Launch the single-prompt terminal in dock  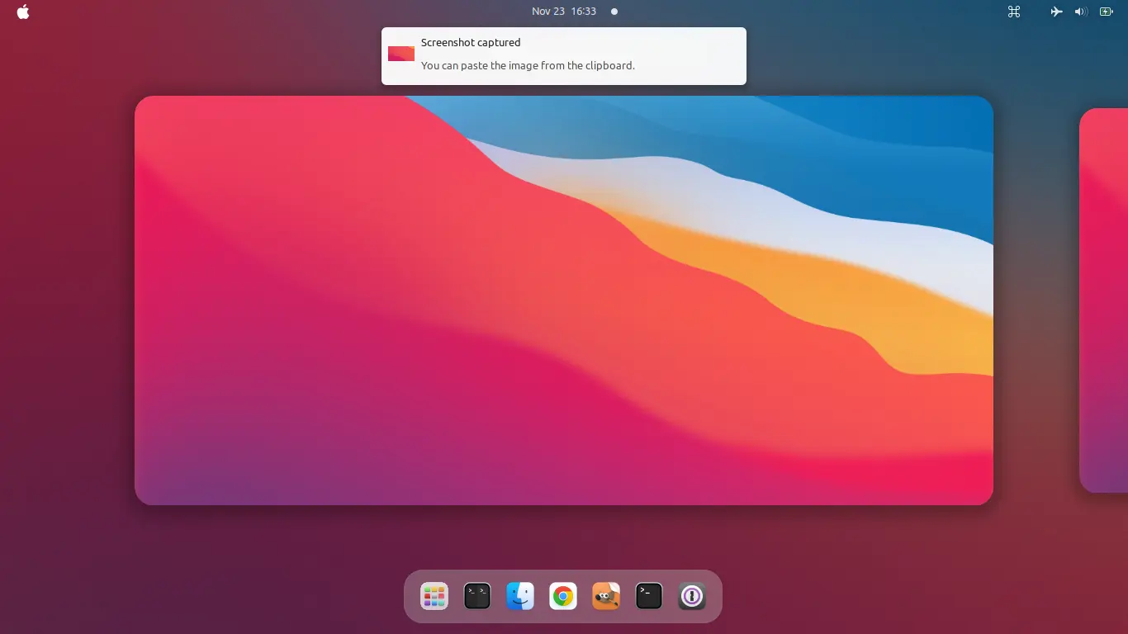pyautogui.click(x=649, y=596)
